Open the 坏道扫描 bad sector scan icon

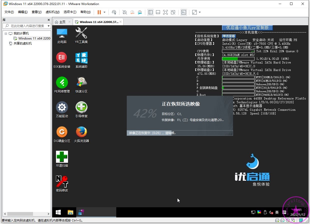(x=62, y=159)
